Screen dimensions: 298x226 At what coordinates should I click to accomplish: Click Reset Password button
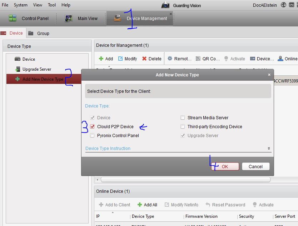[x=225, y=205]
